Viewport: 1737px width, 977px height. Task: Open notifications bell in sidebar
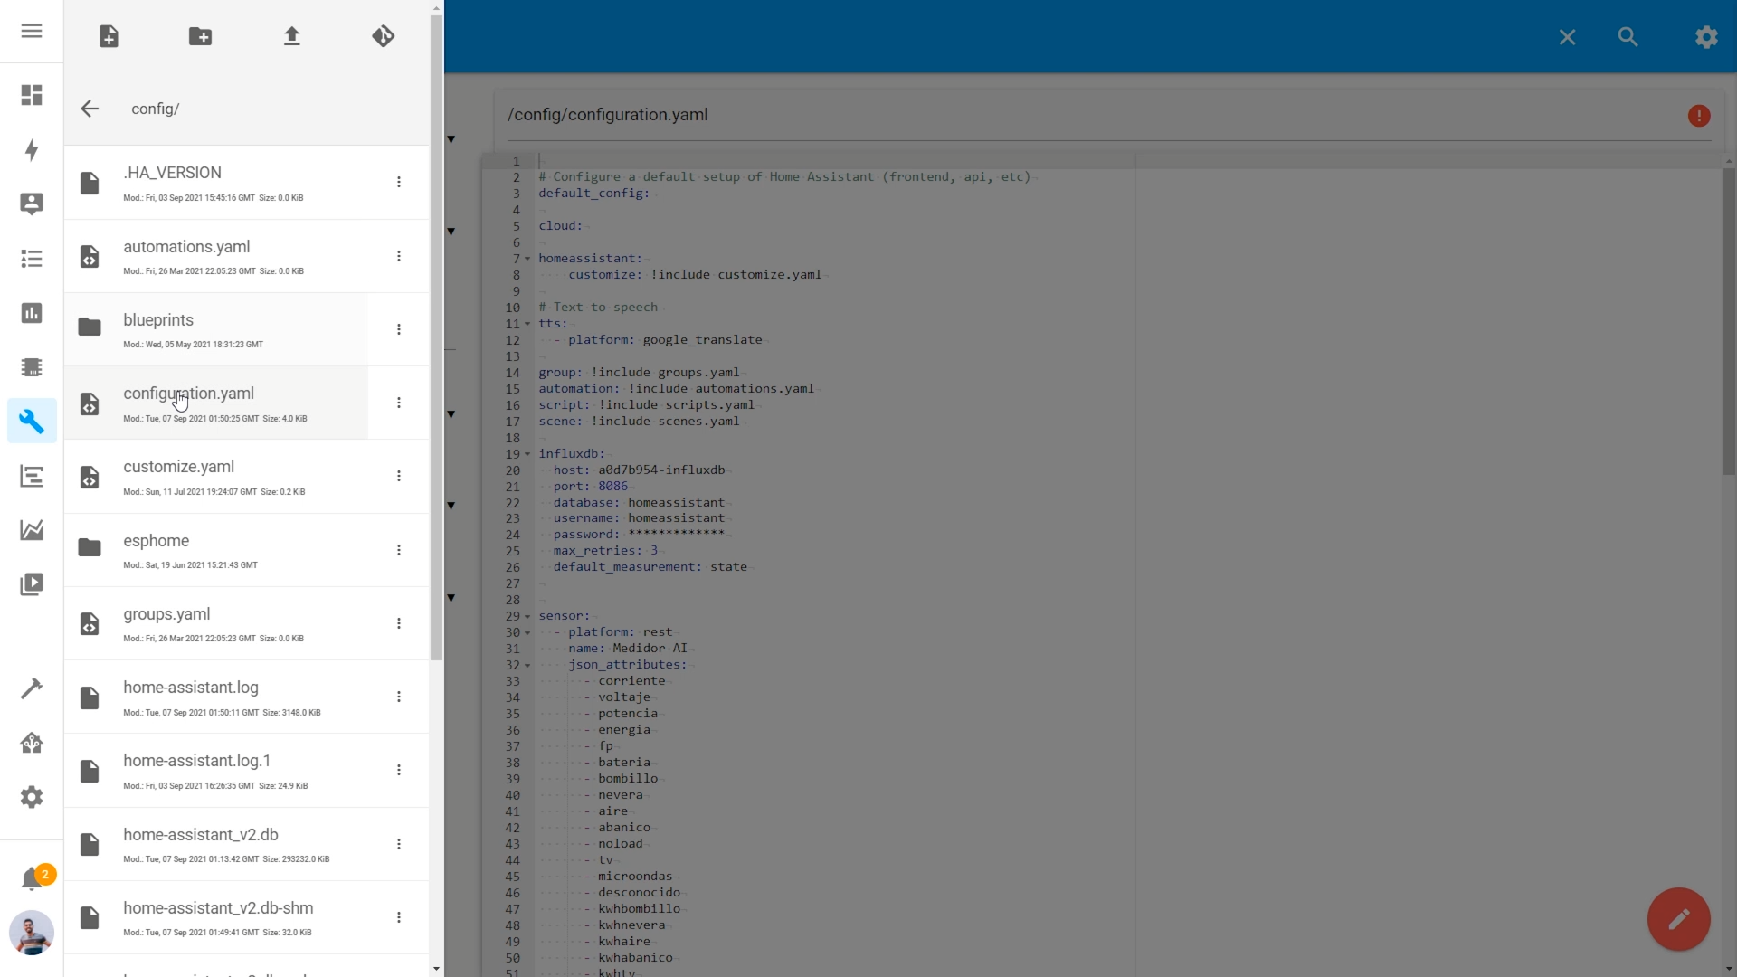point(32,878)
